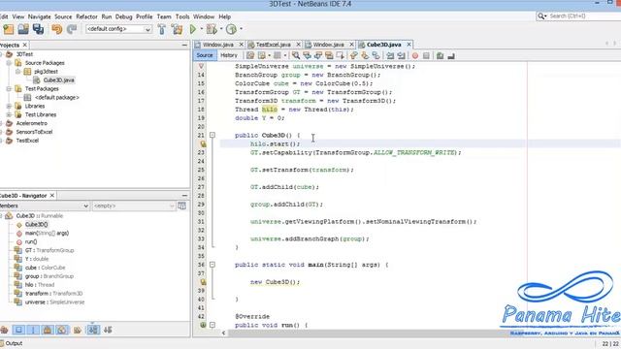Select Cube3D.java in Projects tree
Viewport: 621px width, 349px height.
(x=58, y=80)
